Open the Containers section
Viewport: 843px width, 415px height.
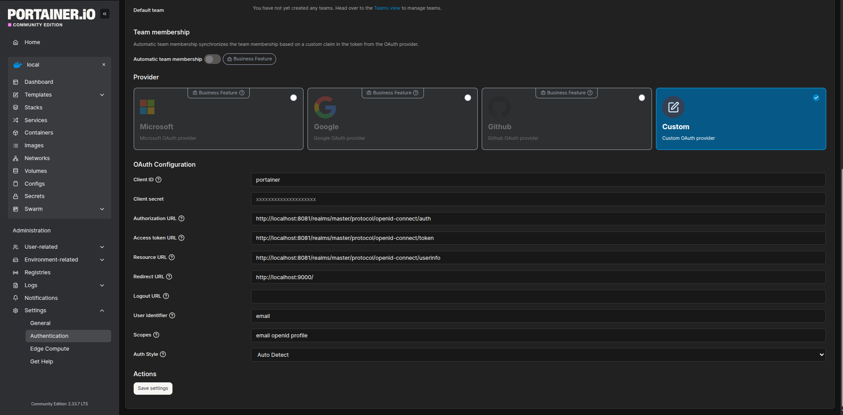coord(38,132)
